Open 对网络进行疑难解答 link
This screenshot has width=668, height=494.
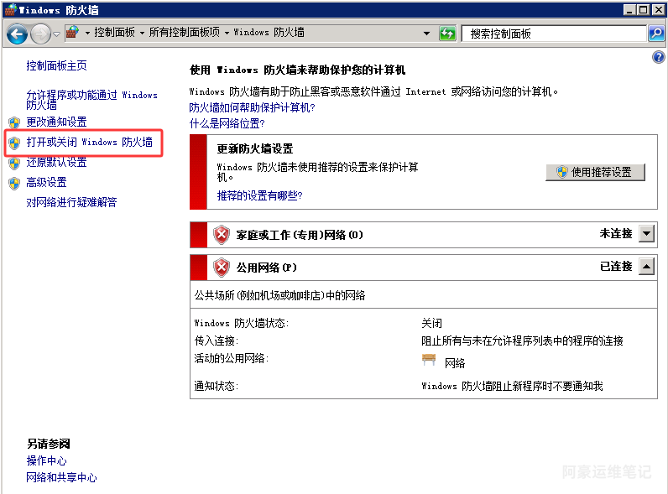[71, 202]
